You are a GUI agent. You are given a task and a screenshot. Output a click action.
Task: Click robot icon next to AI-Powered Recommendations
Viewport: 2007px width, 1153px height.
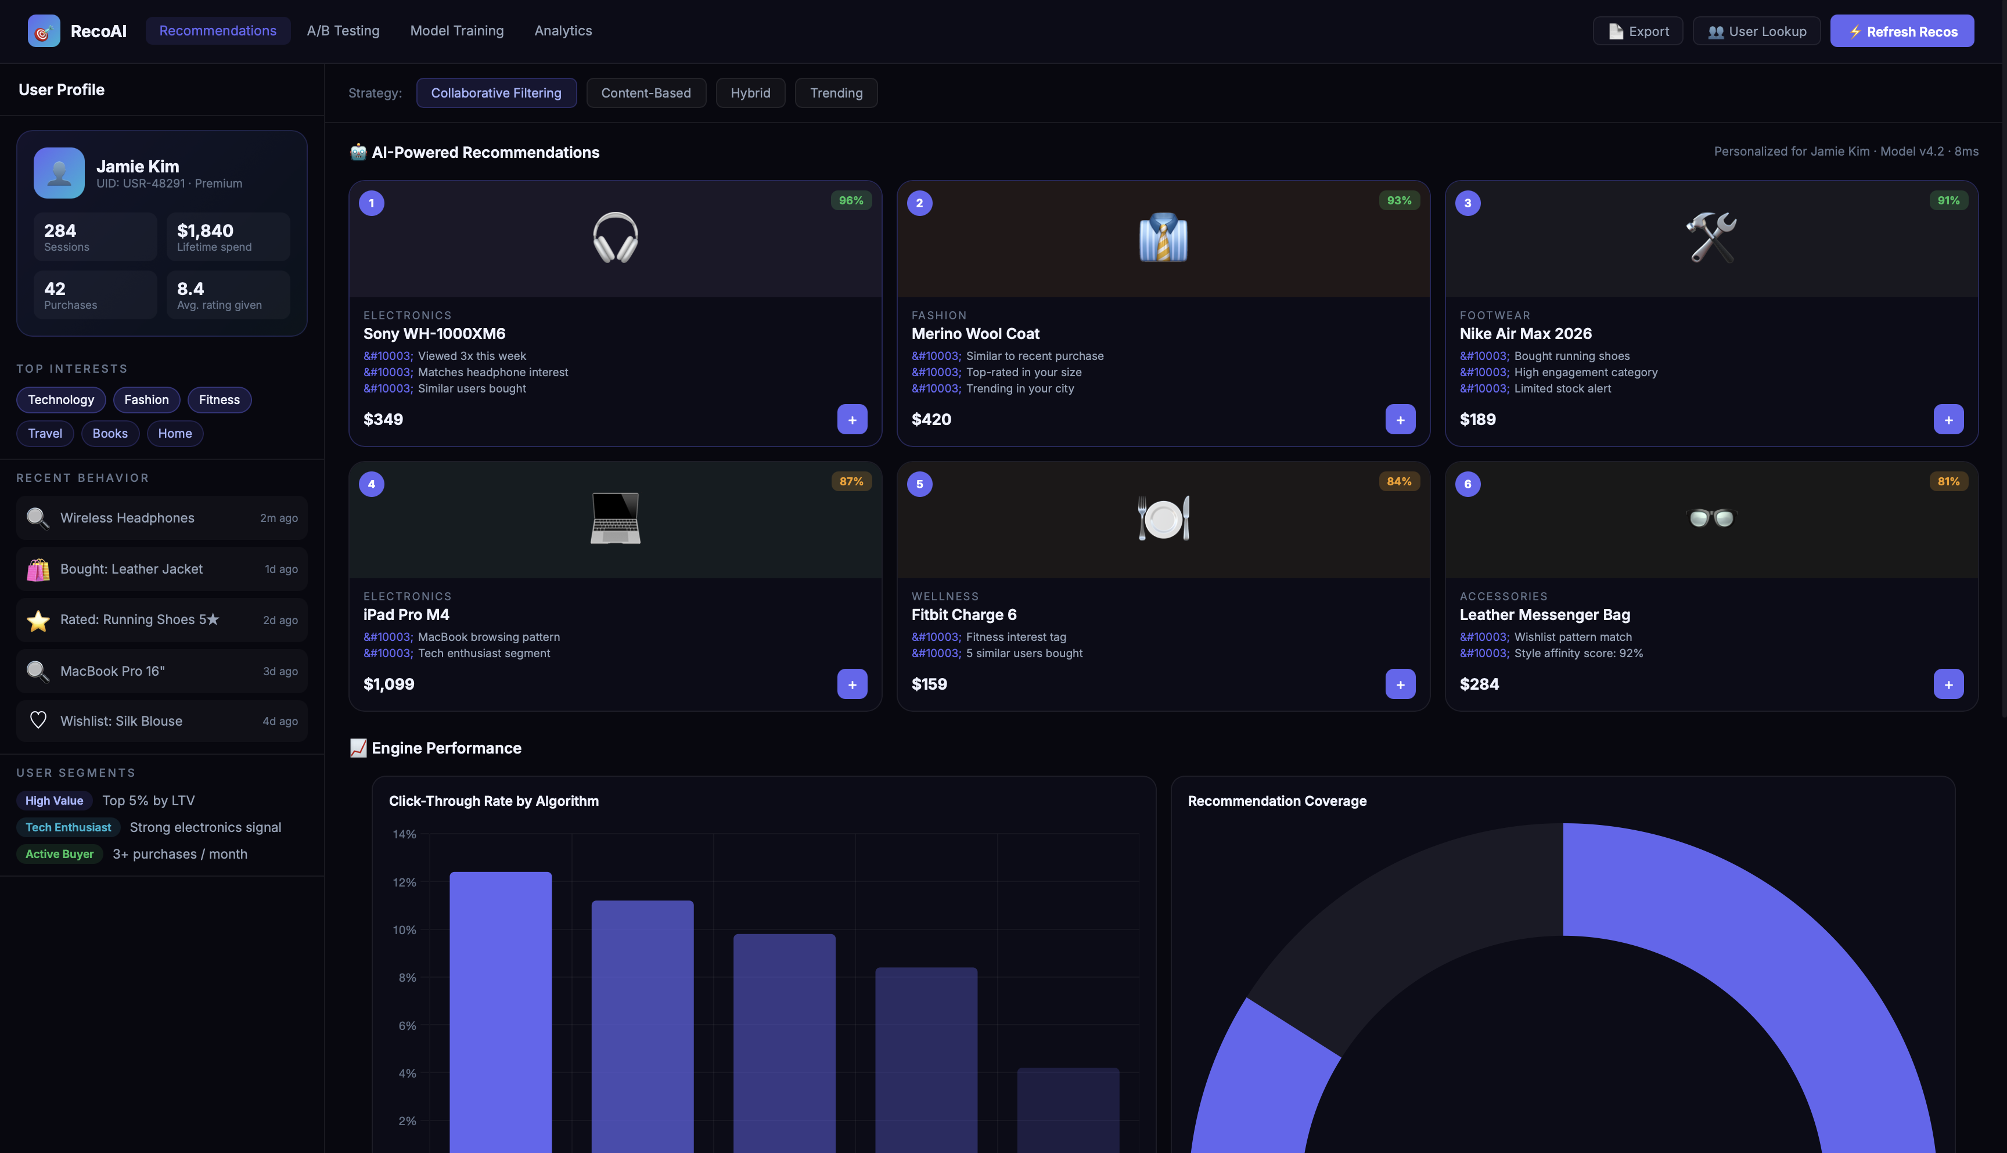tap(358, 152)
